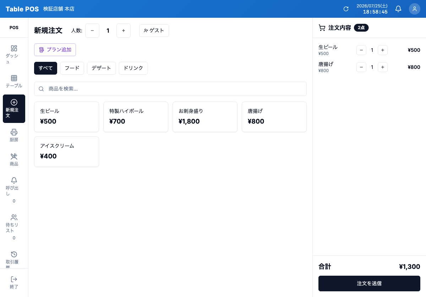The width and height of the screenshot is (426, 297).
Task: Select 新規注文 in the sidebar
Action: pyautogui.click(x=14, y=109)
